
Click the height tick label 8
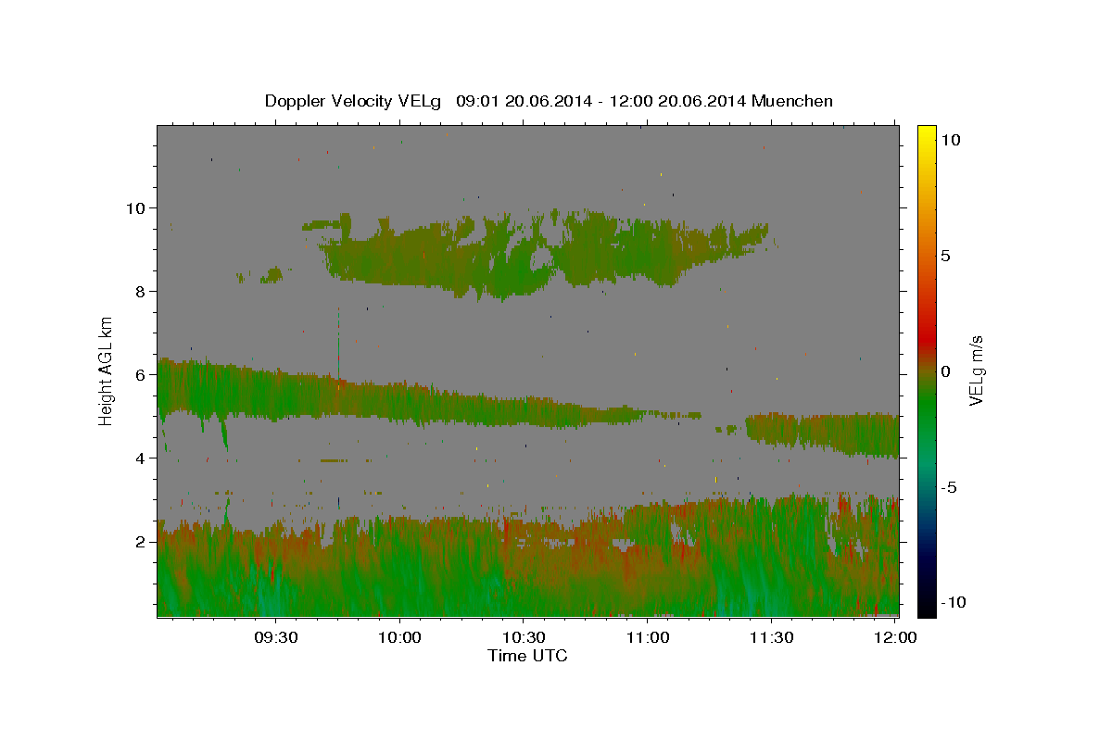140,291
